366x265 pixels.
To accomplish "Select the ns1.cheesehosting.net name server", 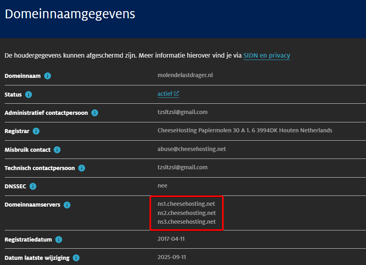I will click(x=186, y=204).
